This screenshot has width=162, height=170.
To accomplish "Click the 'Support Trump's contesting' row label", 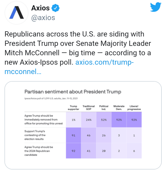I will click(35, 135).
